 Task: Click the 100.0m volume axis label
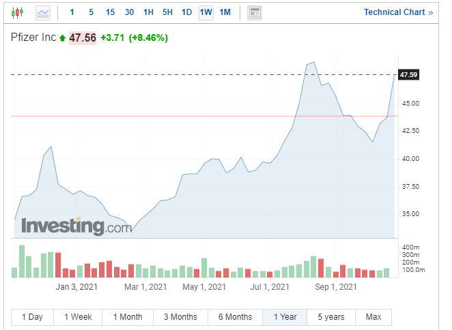coord(414,270)
